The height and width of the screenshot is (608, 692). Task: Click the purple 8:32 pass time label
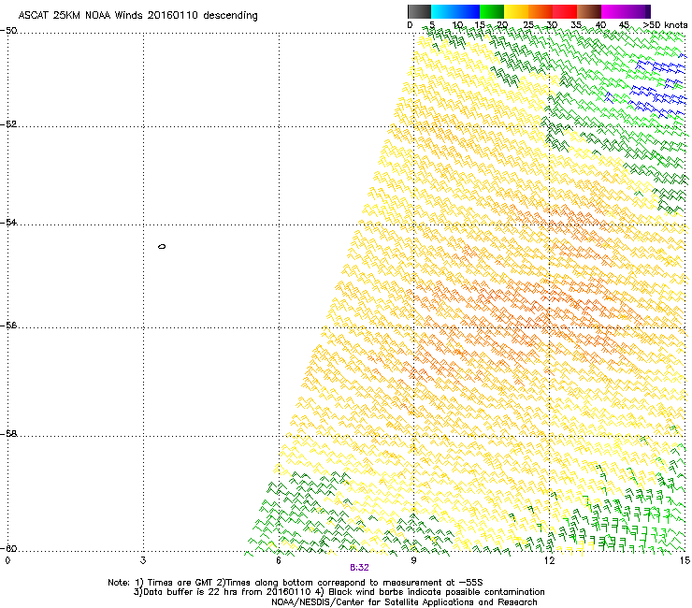point(359,568)
